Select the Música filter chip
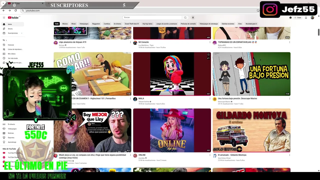 click(x=65, y=24)
